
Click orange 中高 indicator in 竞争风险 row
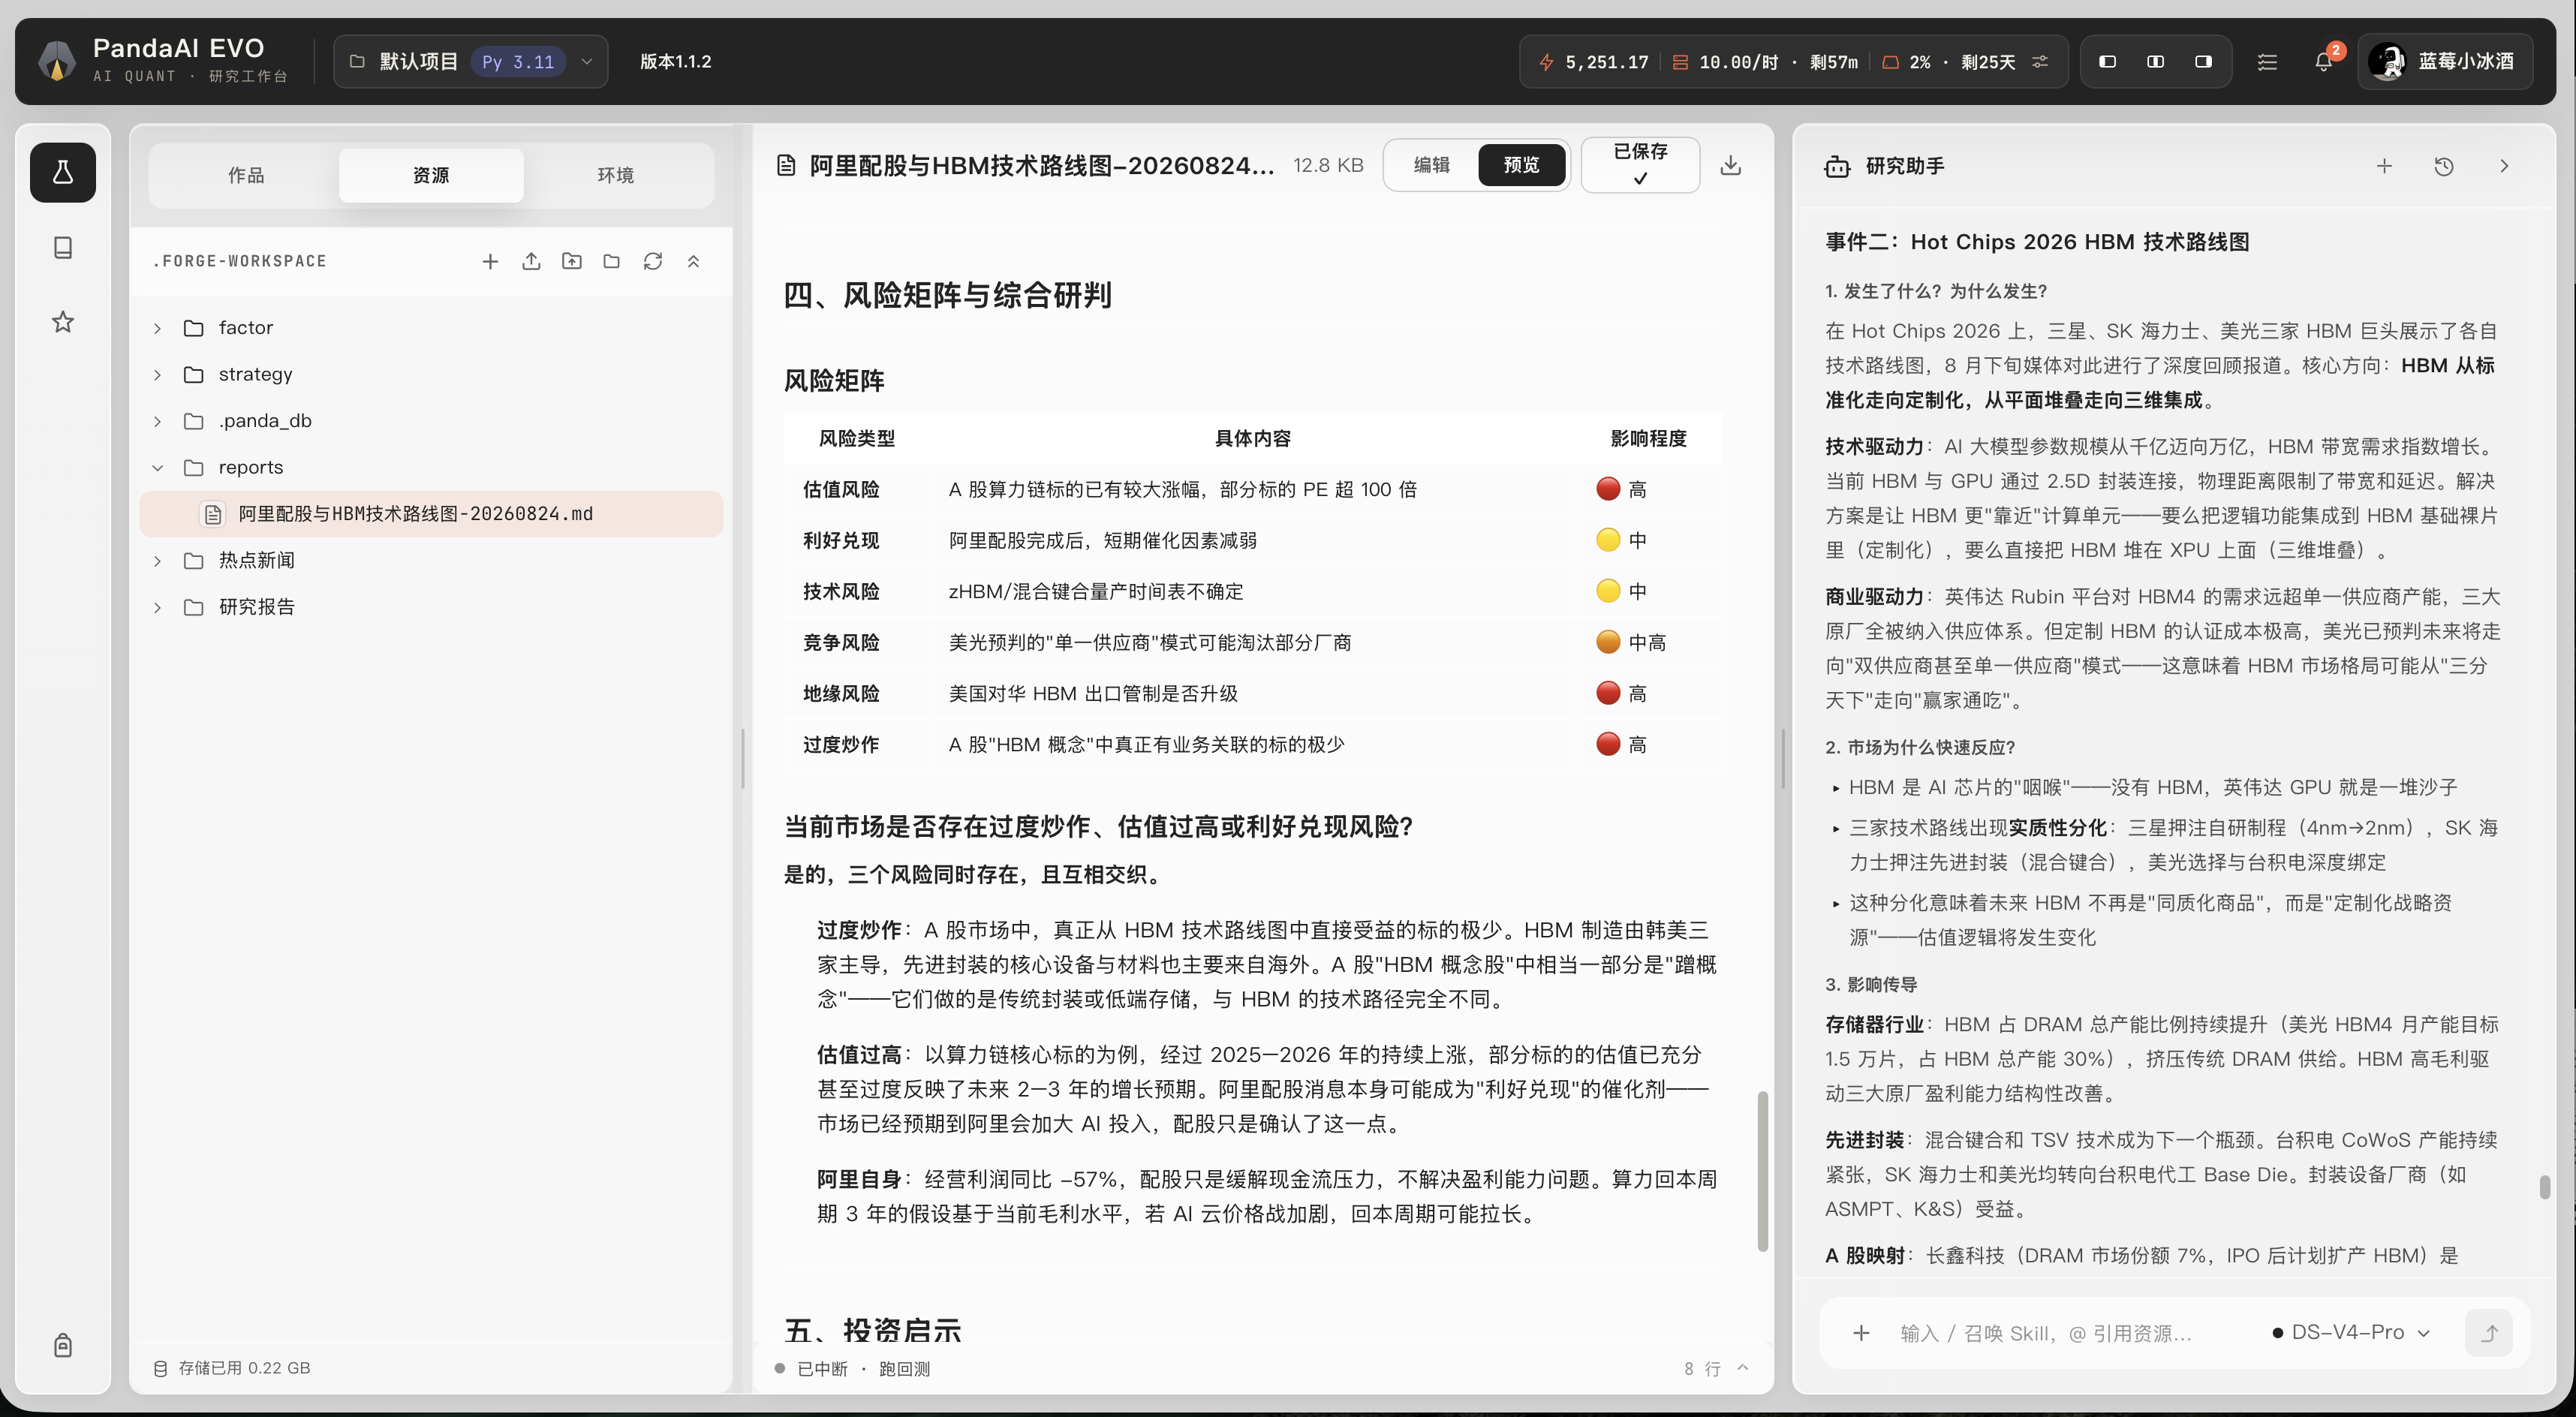[1631, 642]
